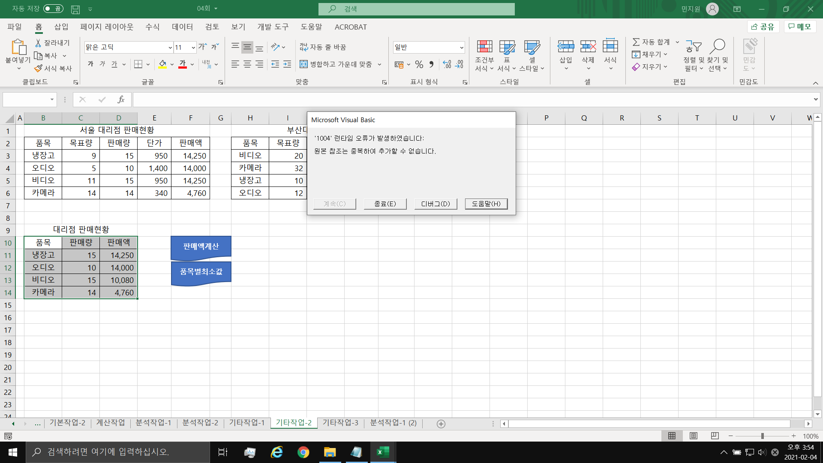Add a new sheet with the plus icon
Screen dimensions: 823x463
[441, 424]
